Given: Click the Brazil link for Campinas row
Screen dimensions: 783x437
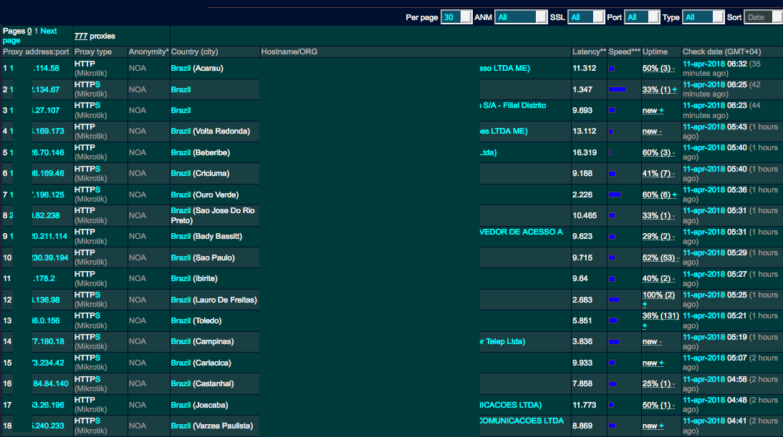Looking at the screenshot, I should click(x=181, y=342).
